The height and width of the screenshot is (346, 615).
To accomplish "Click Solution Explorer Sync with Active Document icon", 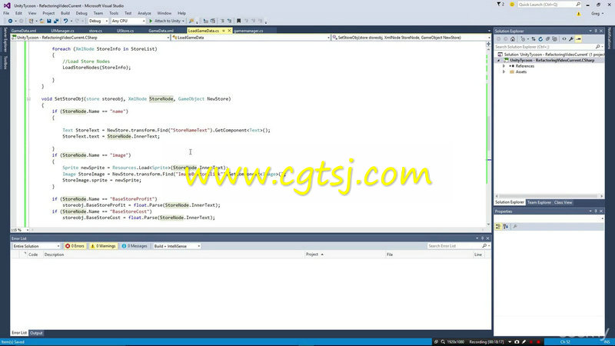I will pyautogui.click(x=534, y=39).
